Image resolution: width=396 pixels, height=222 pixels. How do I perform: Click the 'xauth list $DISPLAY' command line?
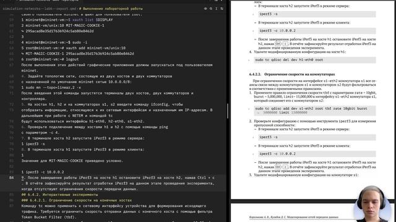[67, 20]
